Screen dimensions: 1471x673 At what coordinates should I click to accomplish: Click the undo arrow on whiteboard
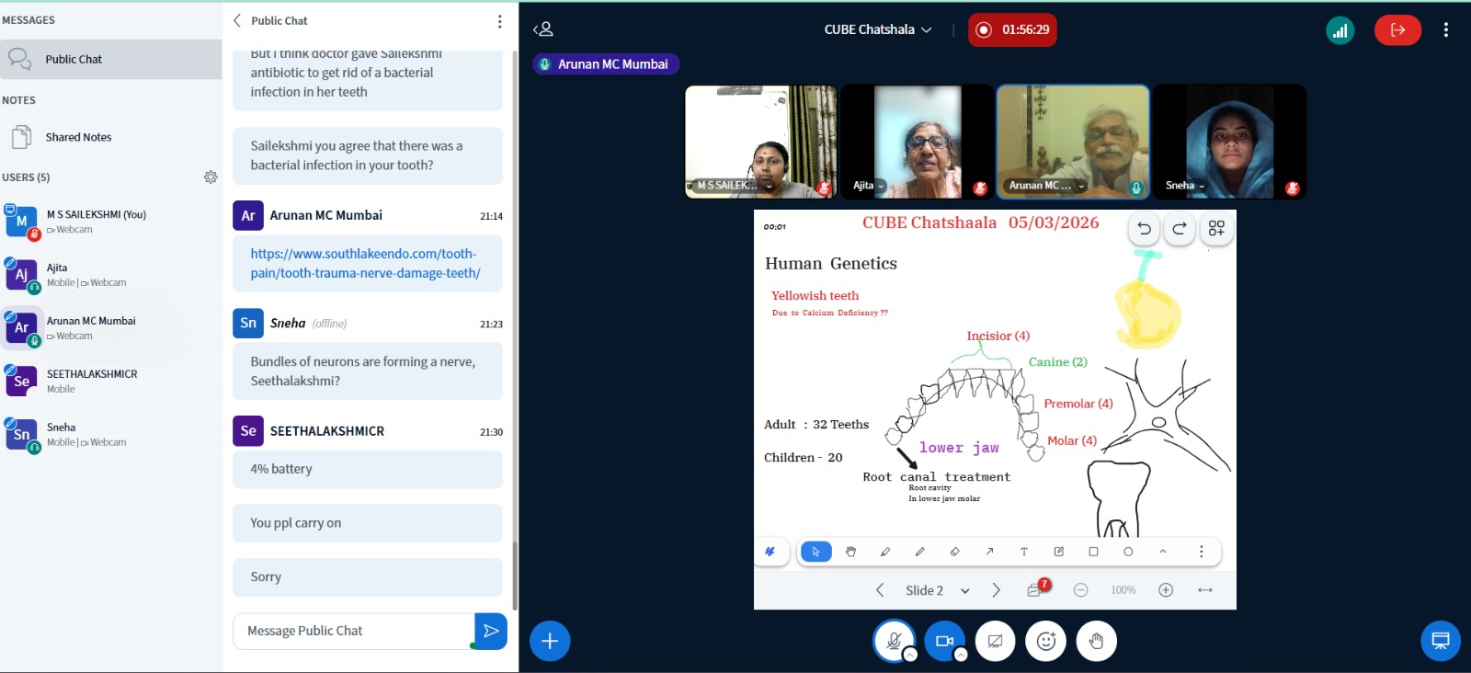[1144, 229]
